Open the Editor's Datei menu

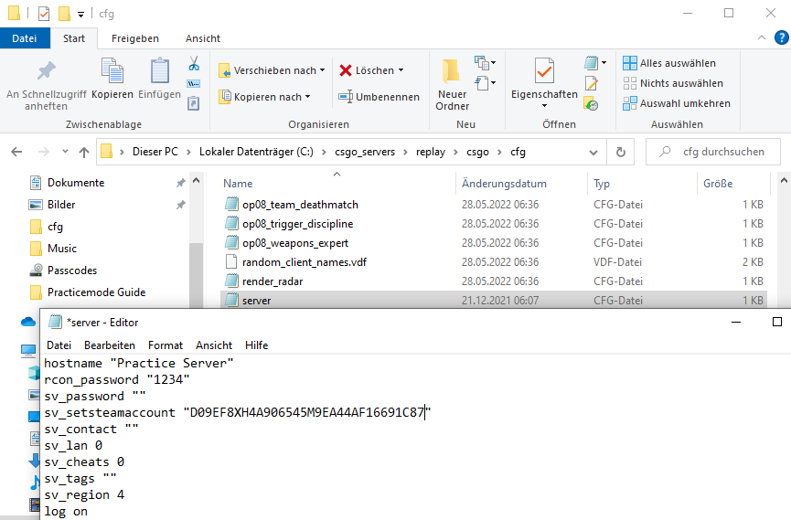tap(59, 345)
